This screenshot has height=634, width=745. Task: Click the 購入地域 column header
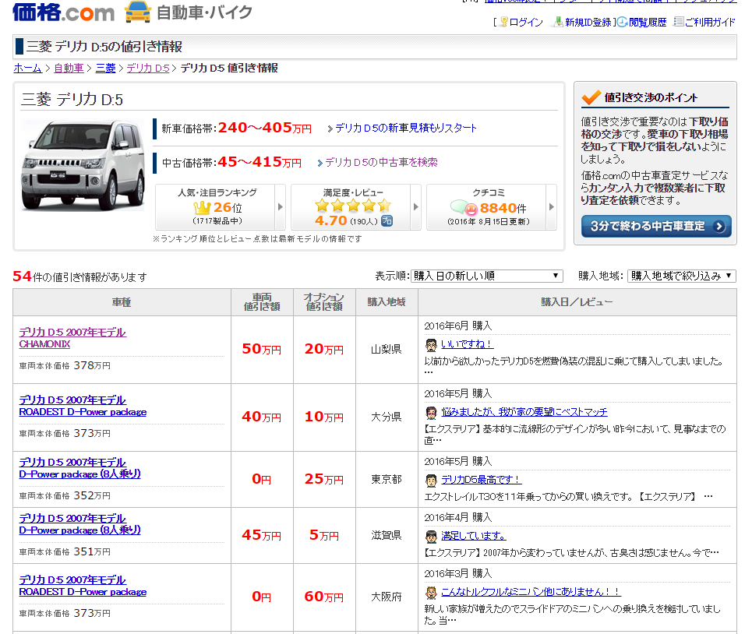[x=387, y=302]
